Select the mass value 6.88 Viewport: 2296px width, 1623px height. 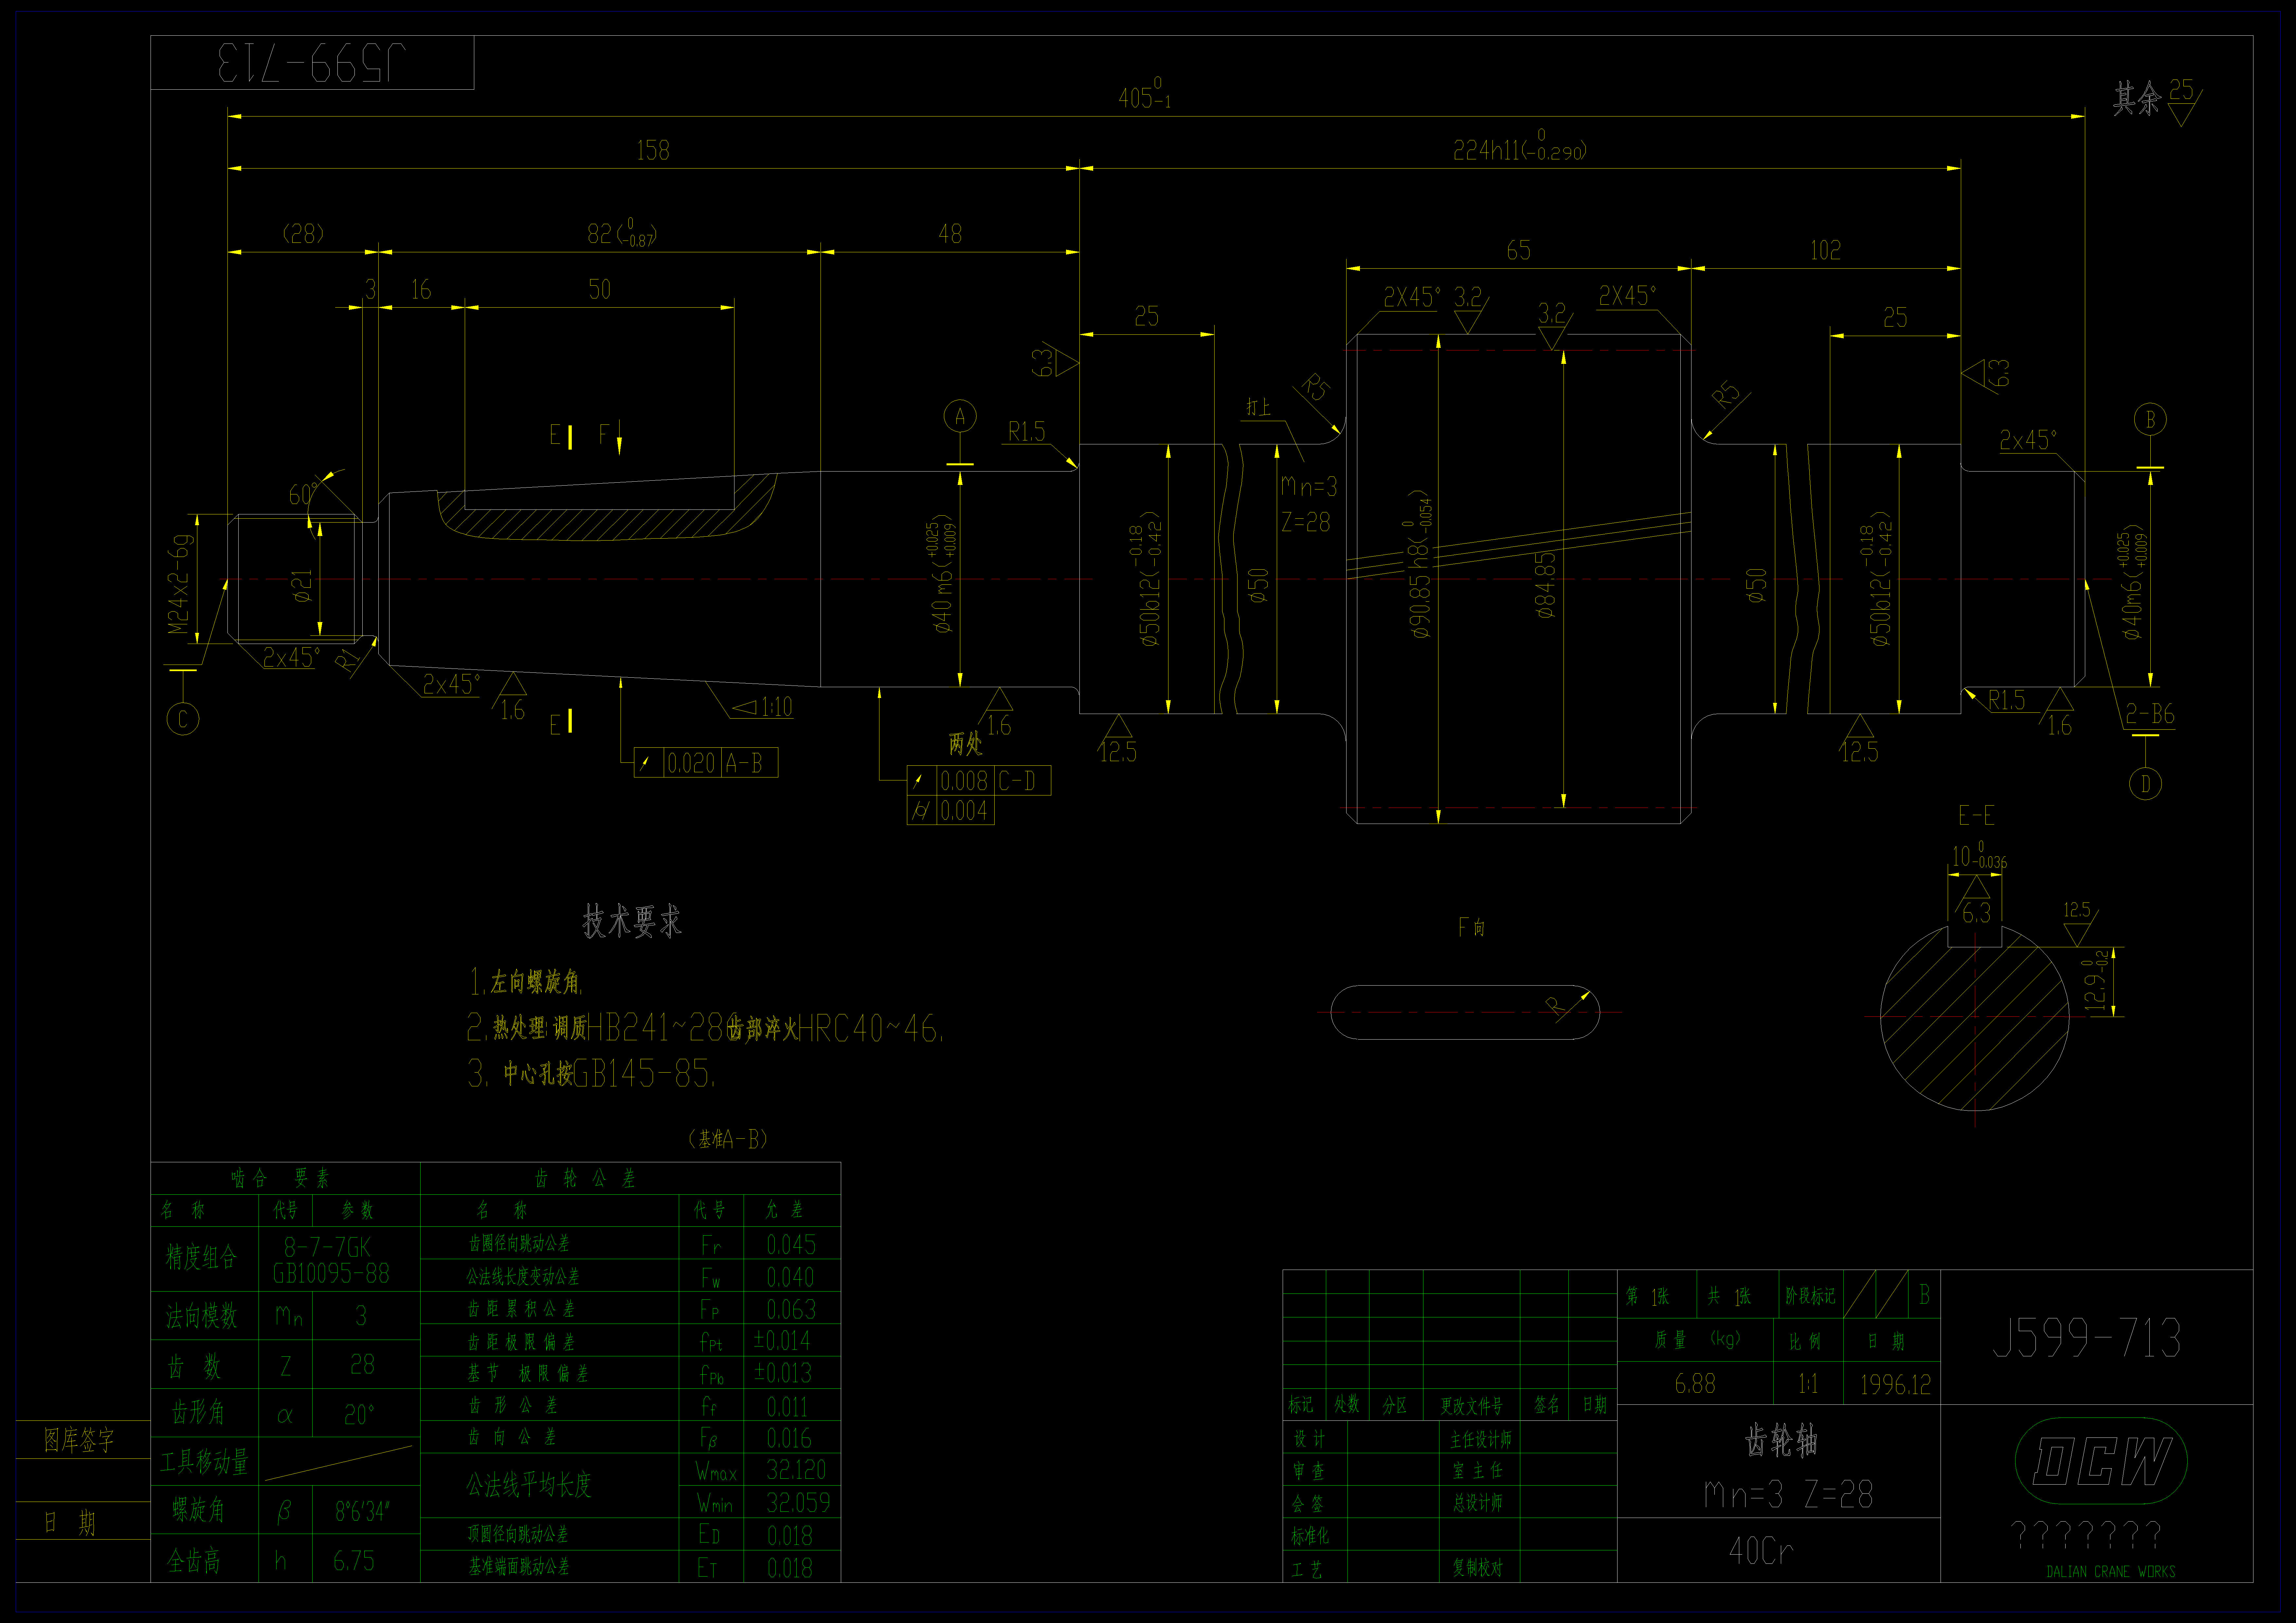[1695, 1384]
